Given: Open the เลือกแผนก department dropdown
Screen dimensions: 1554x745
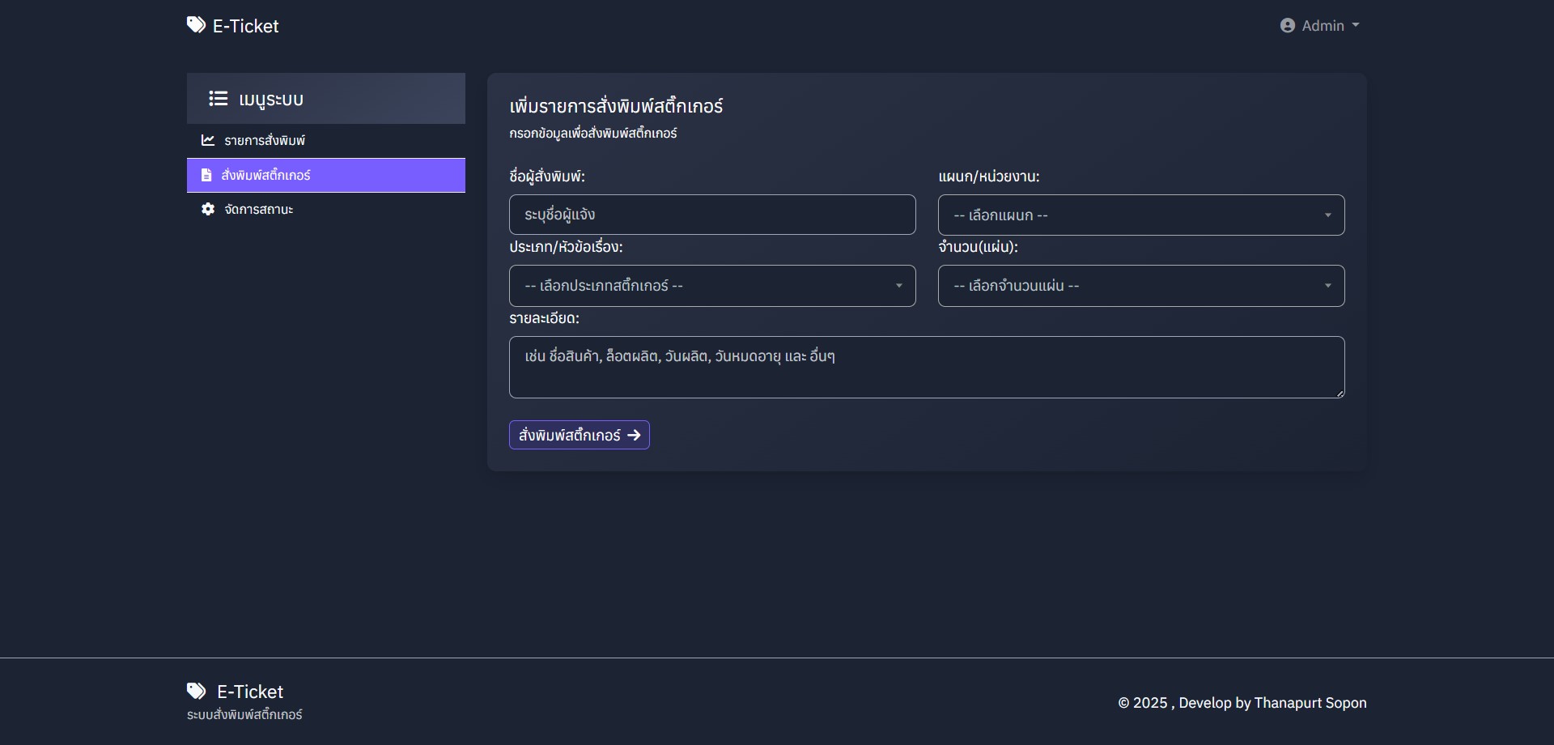Looking at the screenshot, I should 1141,215.
